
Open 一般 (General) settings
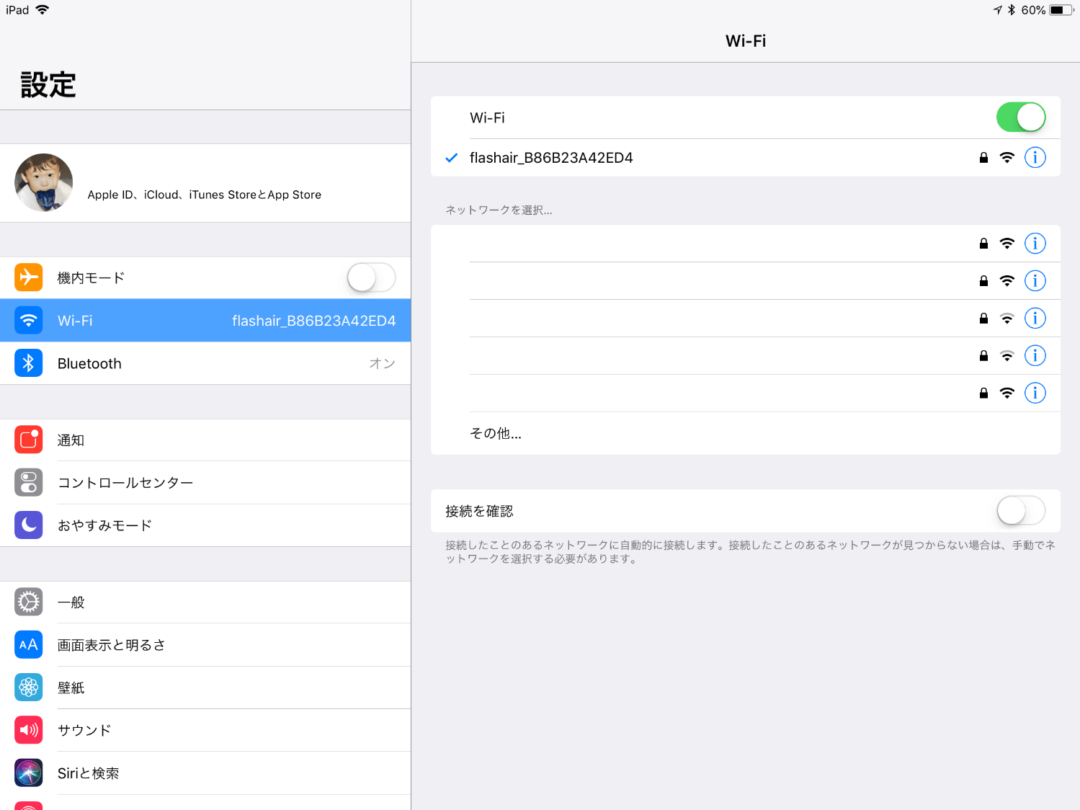click(x=205, y=602)
